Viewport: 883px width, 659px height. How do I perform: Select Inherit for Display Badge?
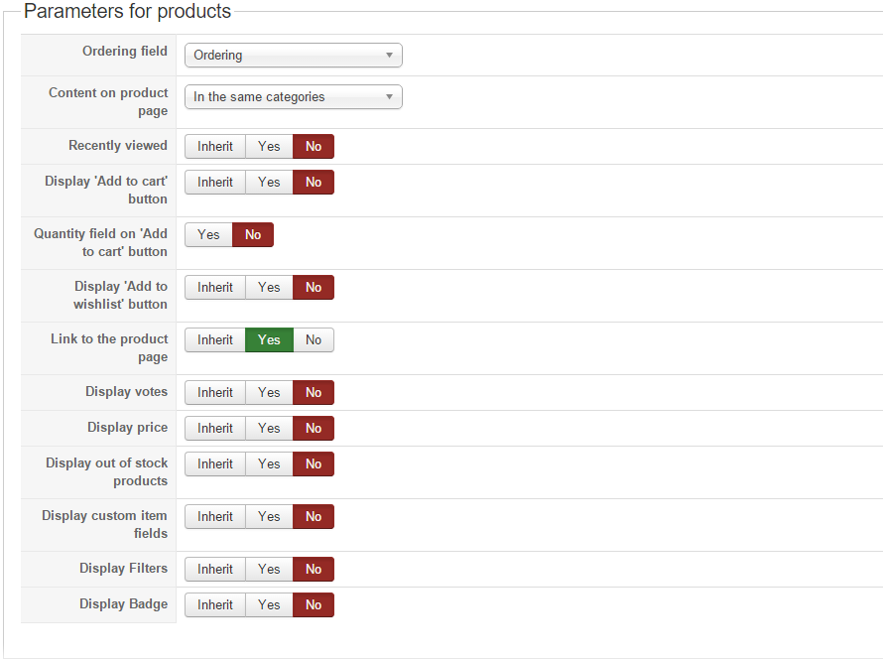(x=215, y=605)
